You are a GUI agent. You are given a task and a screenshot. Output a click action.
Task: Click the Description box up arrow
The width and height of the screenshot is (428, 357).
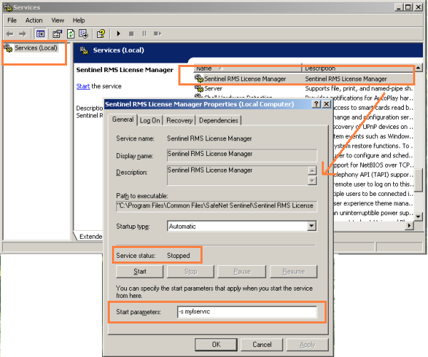[x=312, y=171]
